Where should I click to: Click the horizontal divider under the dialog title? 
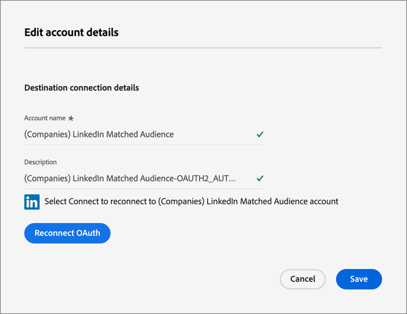[x=203, y=48]
